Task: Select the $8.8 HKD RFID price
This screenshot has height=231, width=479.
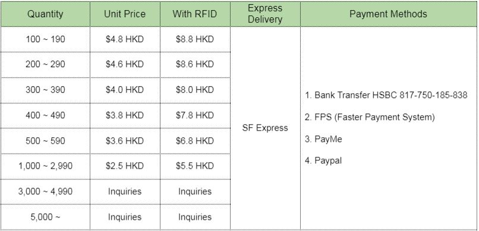Action: pyautogui.click(x=195, y=39)
